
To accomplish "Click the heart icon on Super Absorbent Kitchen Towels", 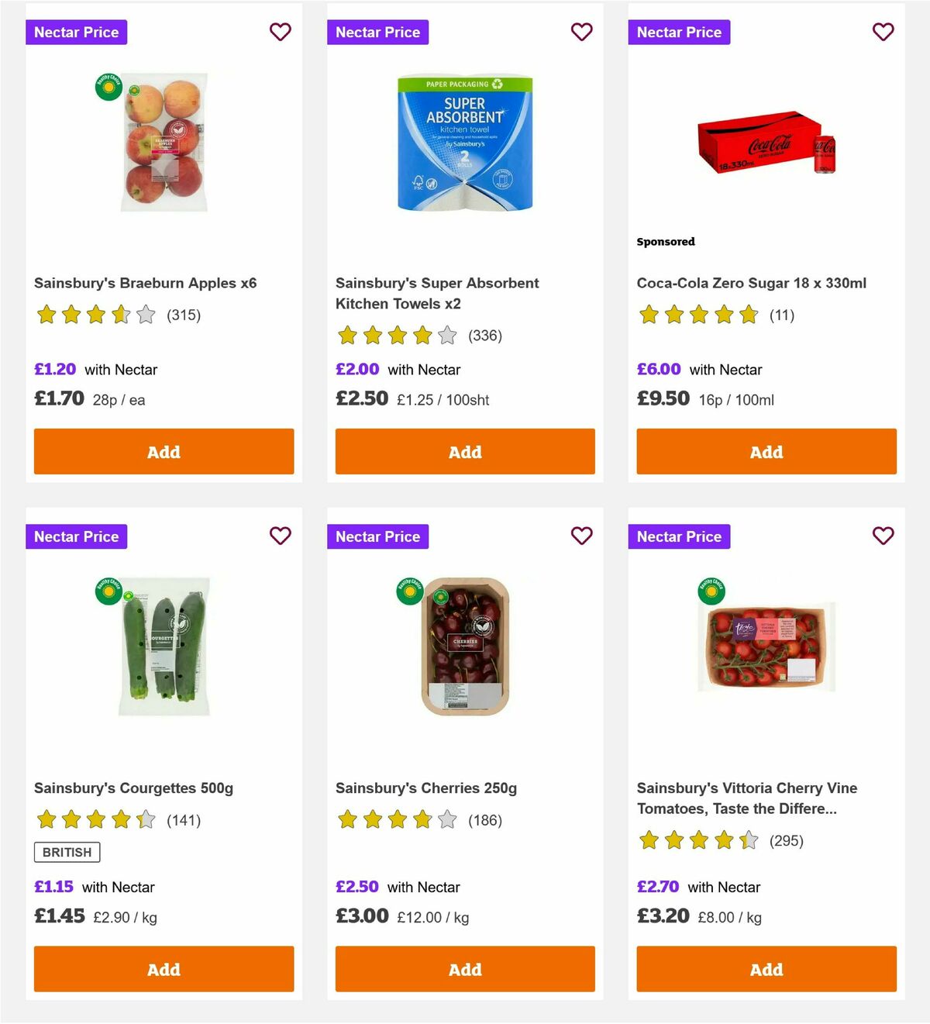I will point(581,32).
